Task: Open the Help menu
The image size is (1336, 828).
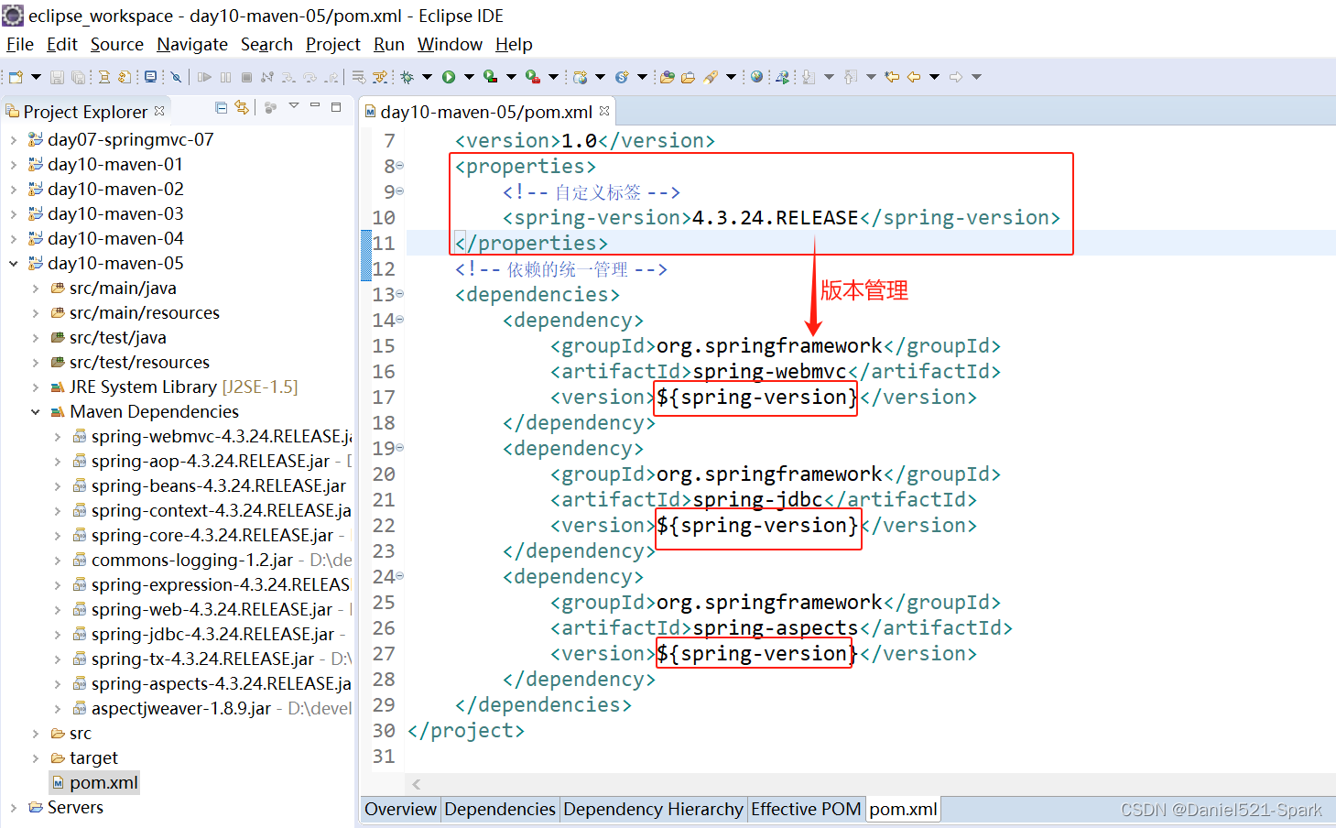Action: (x=514, y=44)
